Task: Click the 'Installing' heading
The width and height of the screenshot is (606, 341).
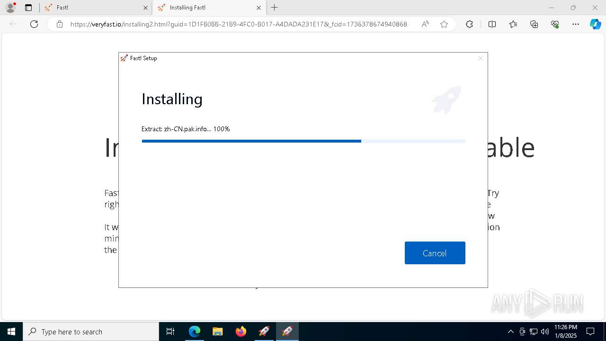Action: (x=172, y=99)
